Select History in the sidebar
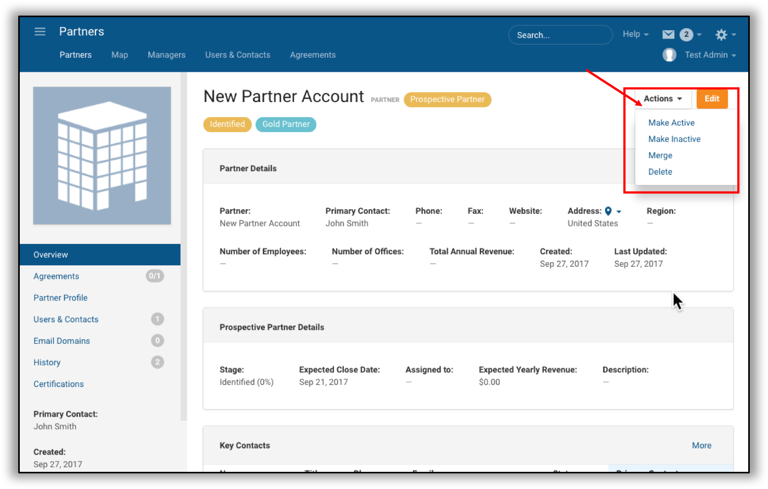Viewport: 768px width, 489px height. coord(47,362)
